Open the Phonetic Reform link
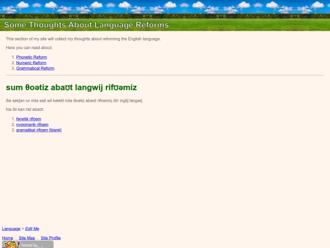Image resolution: width=330 pixels, height=248 pixels. [x=32, y=57]
